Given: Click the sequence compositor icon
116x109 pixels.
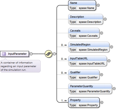Looking at the screenshot, I should 48,54.
